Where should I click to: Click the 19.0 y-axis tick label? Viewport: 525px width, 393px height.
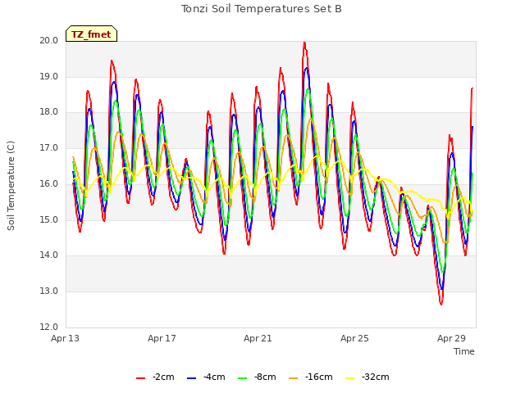49,76
